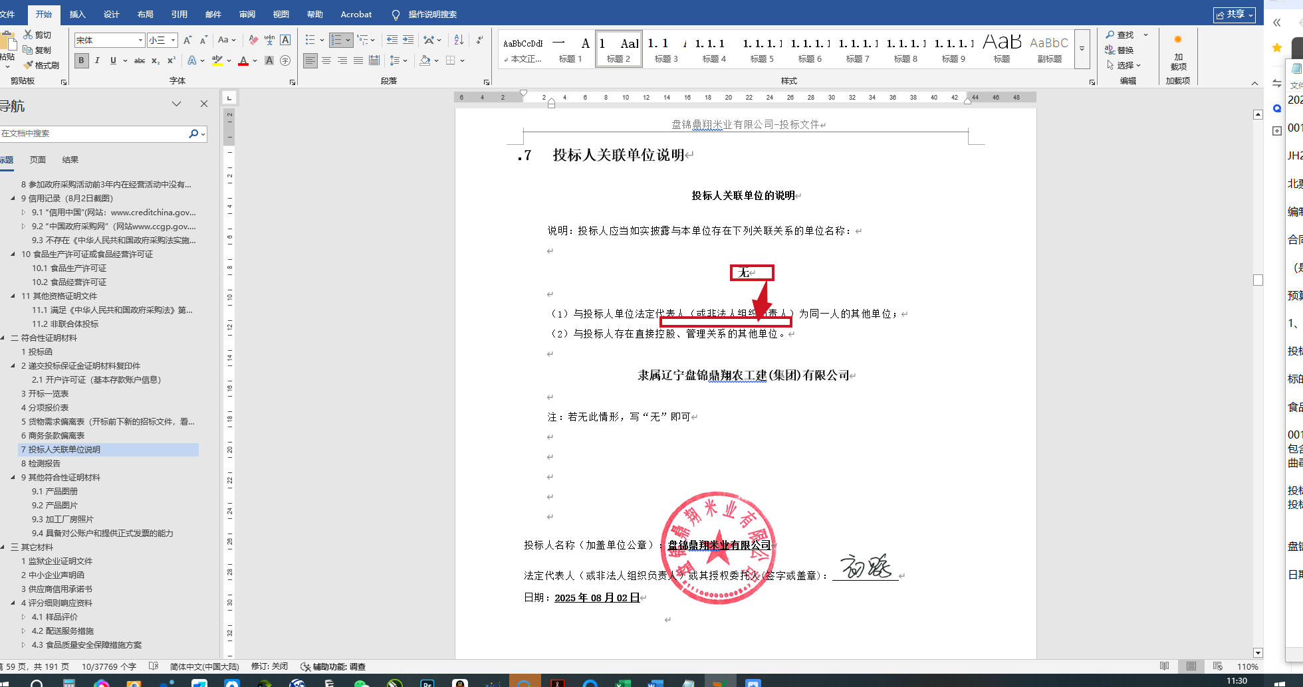
Task: Toggle numbered list formatting
Action: pyautogui.click(x=336, y=40)
